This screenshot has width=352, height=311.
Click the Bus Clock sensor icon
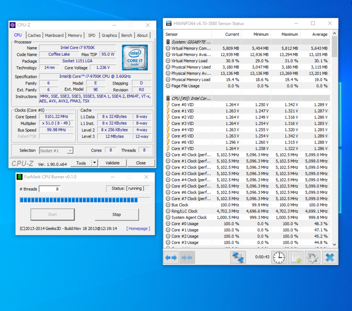(x=168, y=205)
